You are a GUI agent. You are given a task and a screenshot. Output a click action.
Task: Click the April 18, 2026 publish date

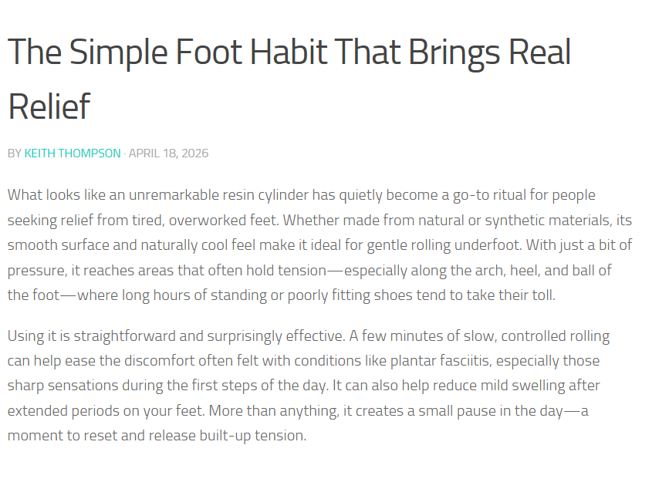tap(168, 153)
